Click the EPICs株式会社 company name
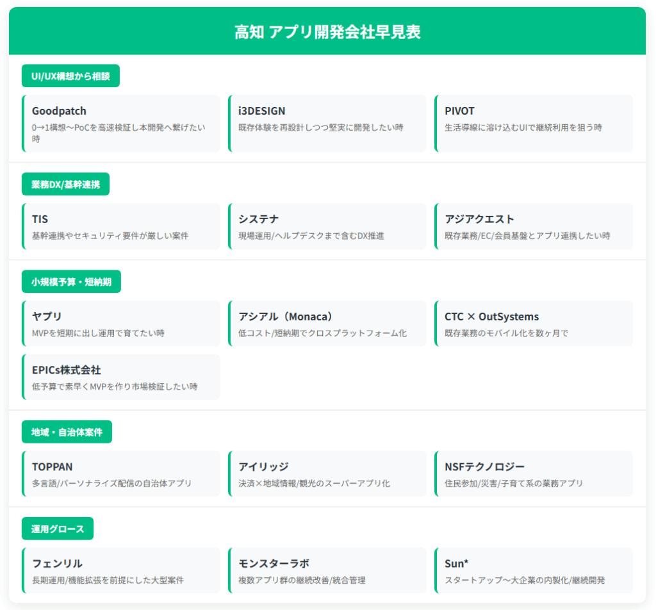Screen dimensions: 656x610 tap(67, 370)
